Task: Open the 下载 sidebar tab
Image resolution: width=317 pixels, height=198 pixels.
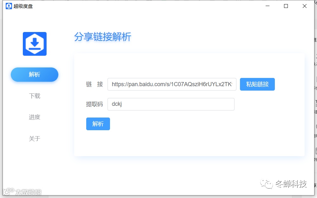Action: (x=35, y=96)
